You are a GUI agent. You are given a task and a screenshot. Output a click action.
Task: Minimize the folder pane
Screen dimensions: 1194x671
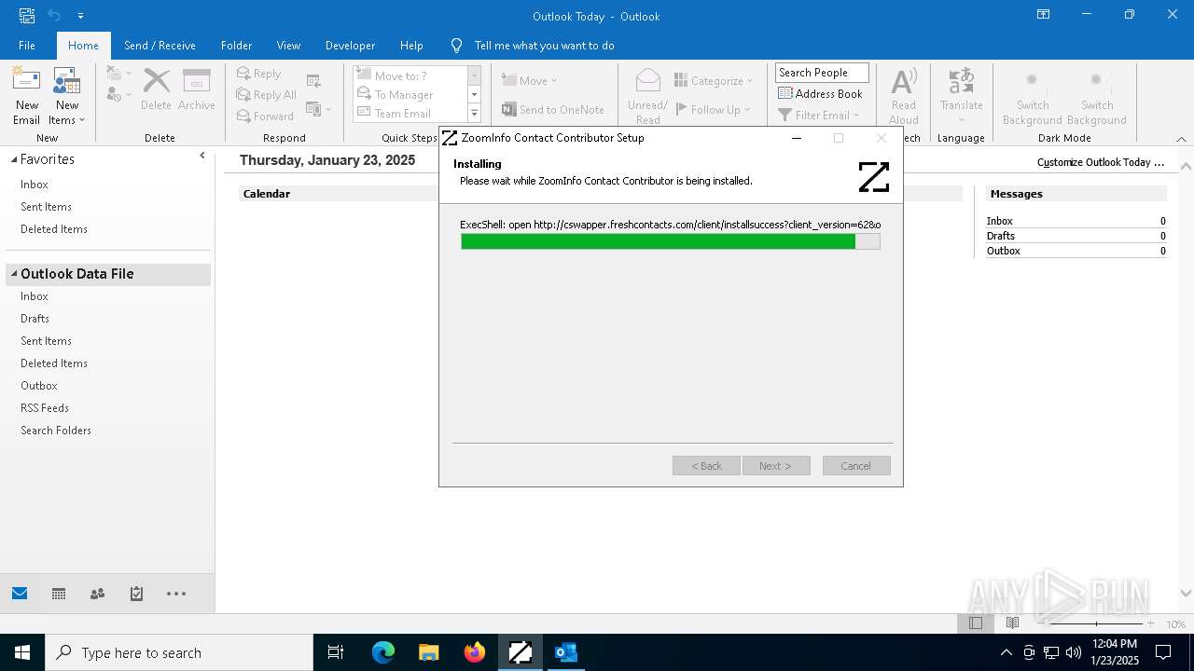tap(202, 157)
